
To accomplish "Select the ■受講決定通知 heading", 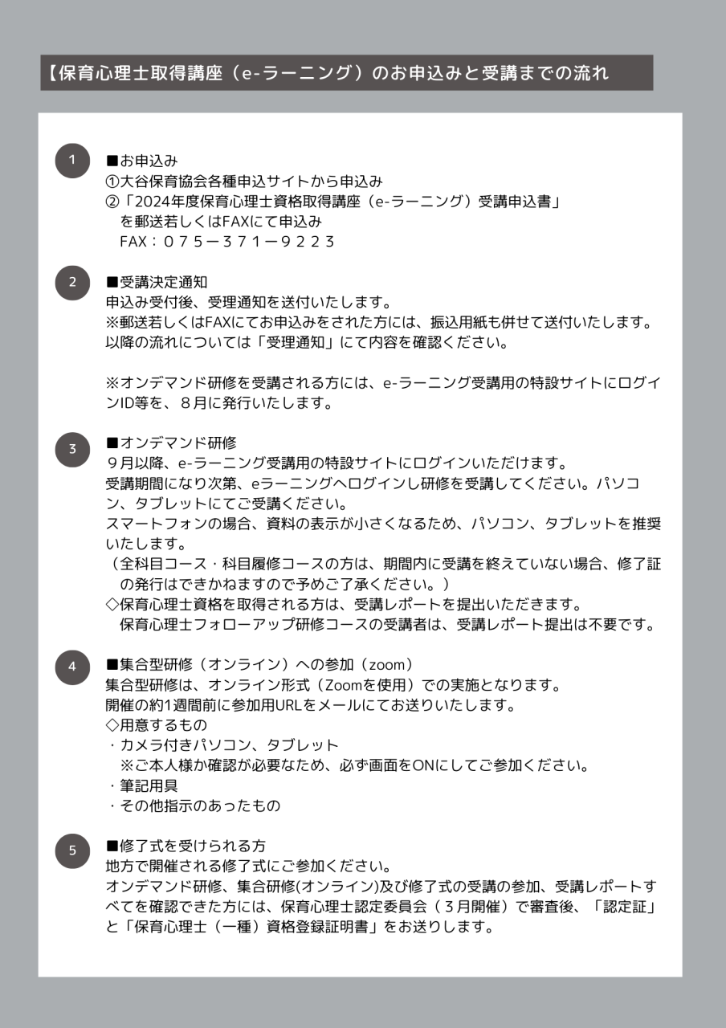I will click(x=157, y=283).
